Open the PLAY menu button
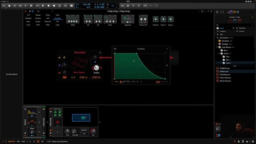This screenshot has width=256, height=144. pos(38,6)
